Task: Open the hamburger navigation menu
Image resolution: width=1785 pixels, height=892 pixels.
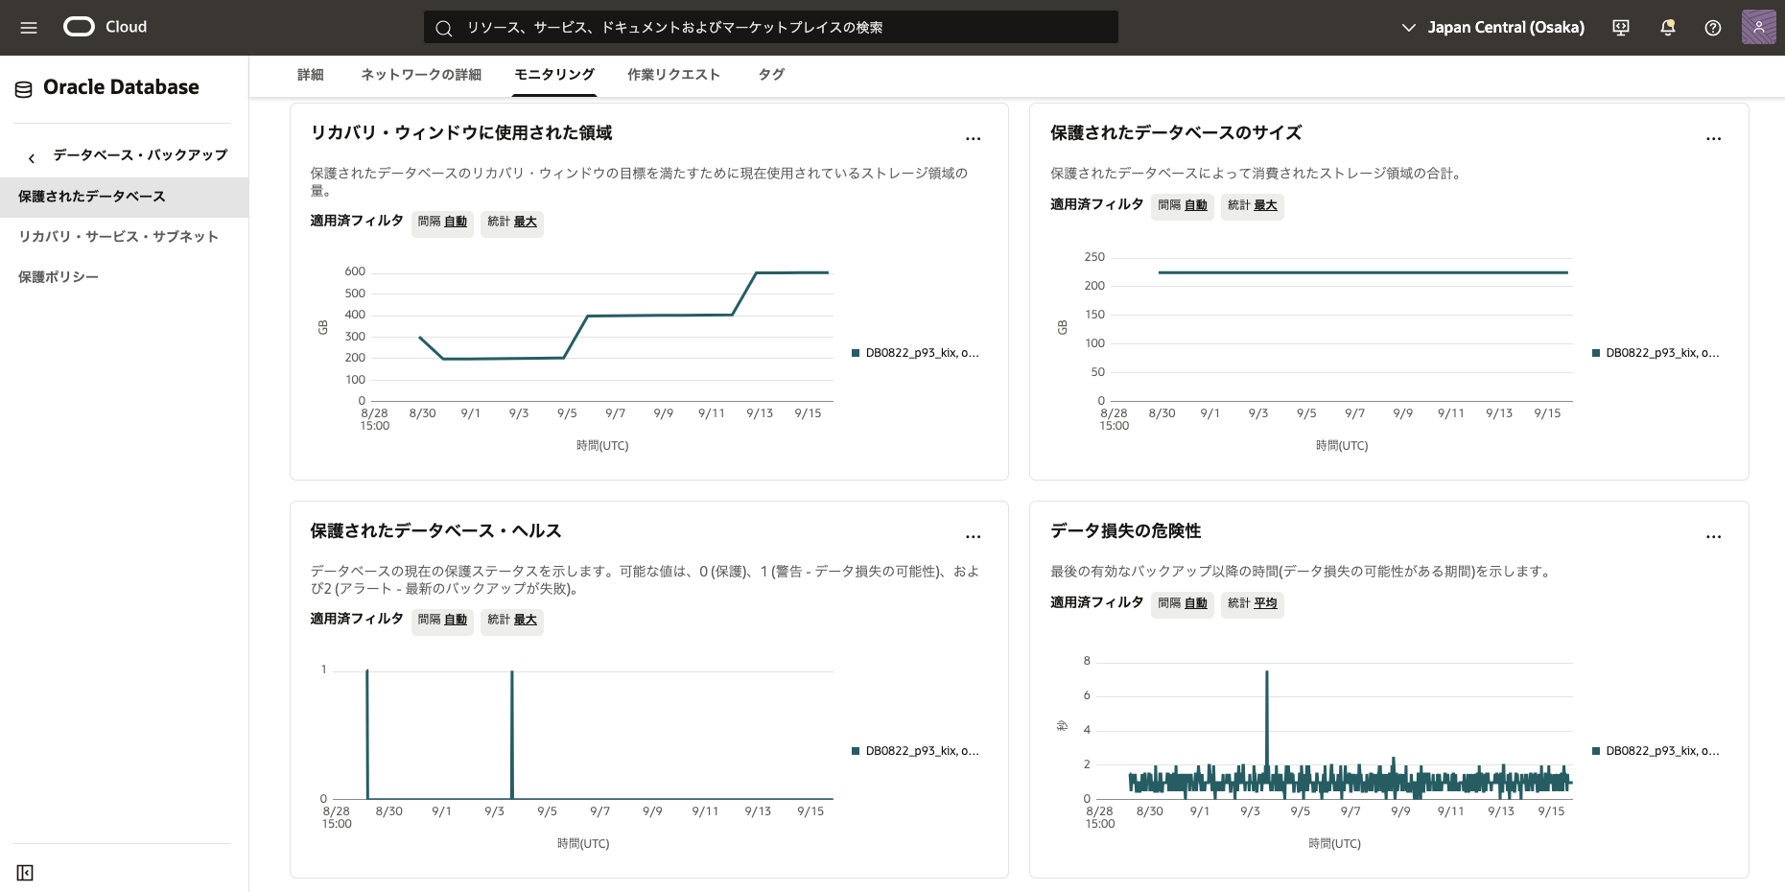Action: pos(29,28)
